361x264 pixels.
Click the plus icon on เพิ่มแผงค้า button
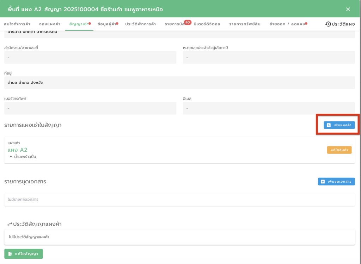tap(329, 125)
